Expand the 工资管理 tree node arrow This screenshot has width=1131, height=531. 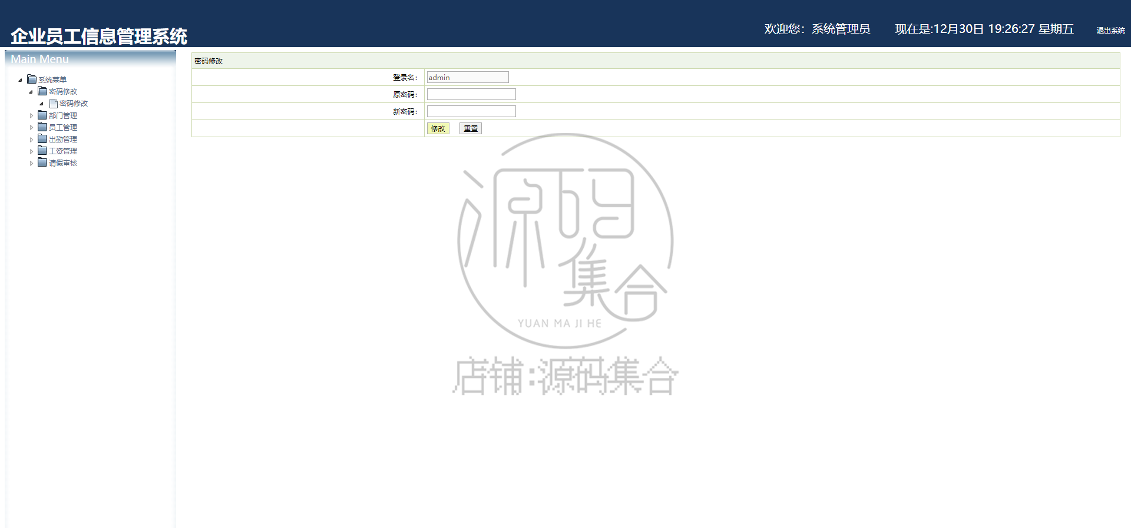31,151
